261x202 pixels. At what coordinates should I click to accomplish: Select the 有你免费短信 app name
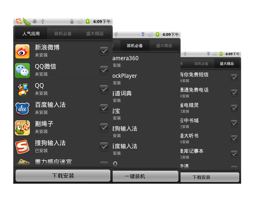click(194, 74)
